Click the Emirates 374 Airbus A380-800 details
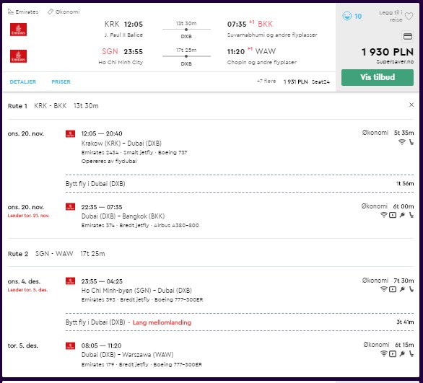This screenshot has width=423, height=383. pyautogui.click(x=140, y=225)
